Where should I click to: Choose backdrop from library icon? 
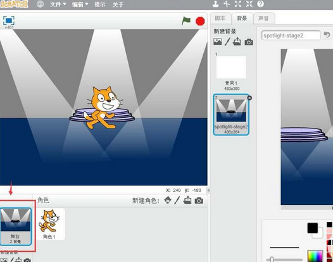pyautogui.click(x=218, y=42)
